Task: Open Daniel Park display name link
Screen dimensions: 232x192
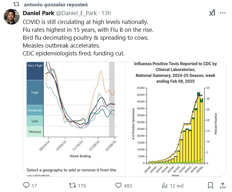Action: tap(38, 13)
